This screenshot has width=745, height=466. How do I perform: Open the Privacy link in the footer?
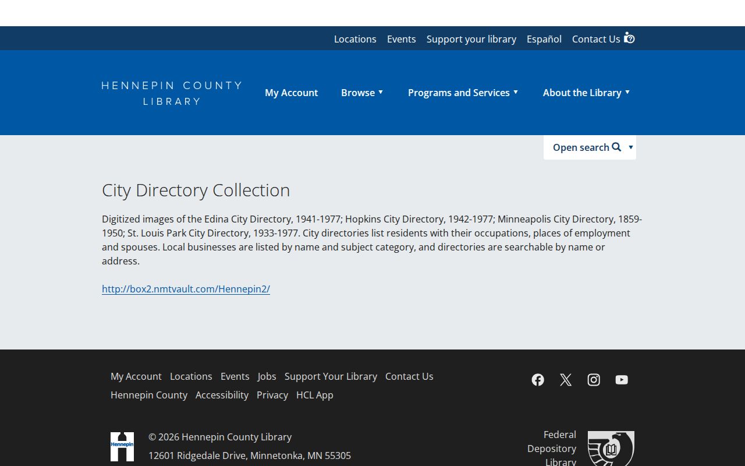point(272,395)
